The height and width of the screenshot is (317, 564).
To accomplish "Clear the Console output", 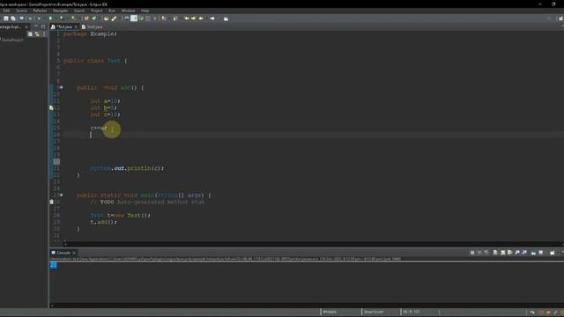I will tap(495, 253).
